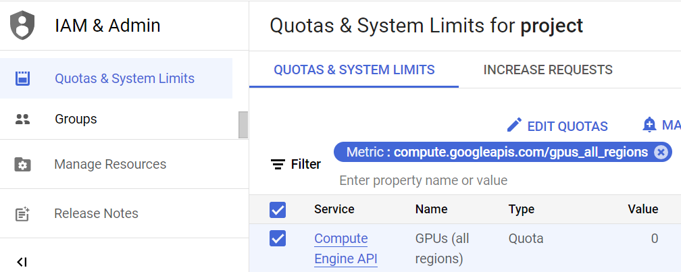Screen dimensions: 681x272
Task: Click the IAM & Admin shield icon
Action: point(23,26)
